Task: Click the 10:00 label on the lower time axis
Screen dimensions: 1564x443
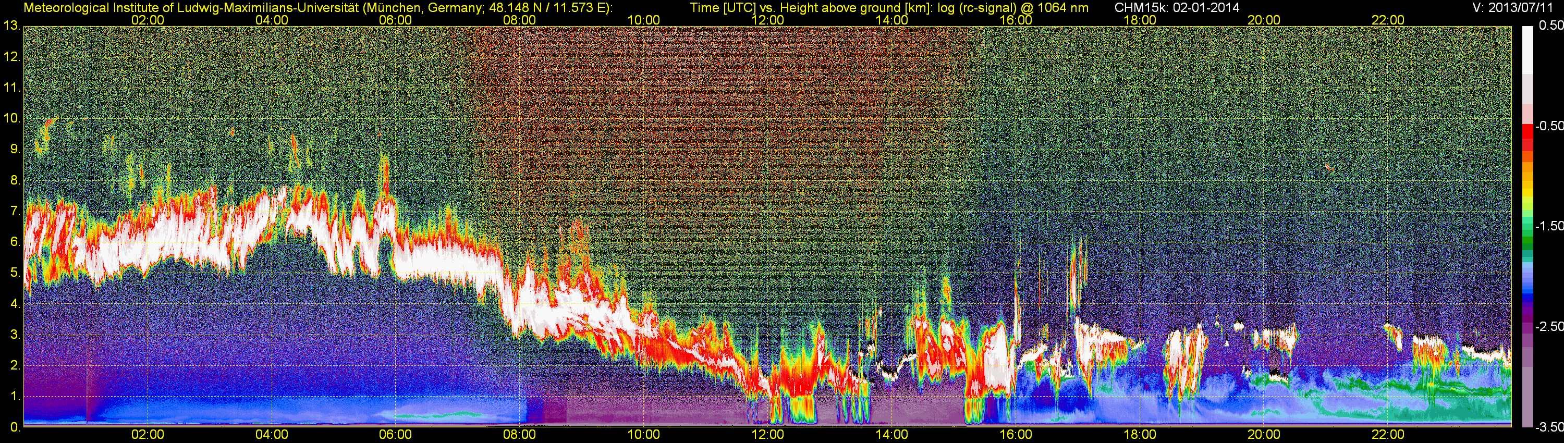Action: pos(643,435)
